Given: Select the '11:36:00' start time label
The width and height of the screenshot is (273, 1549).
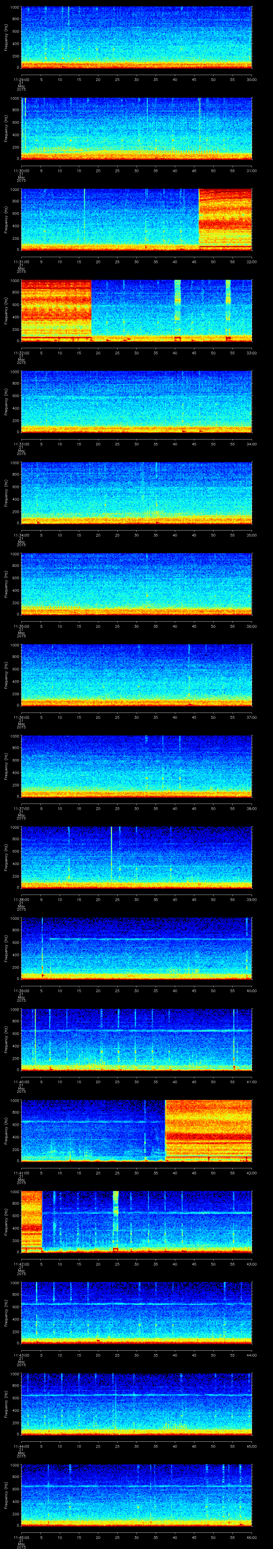Looking at the screenshot, I should [x=21, y=717].
